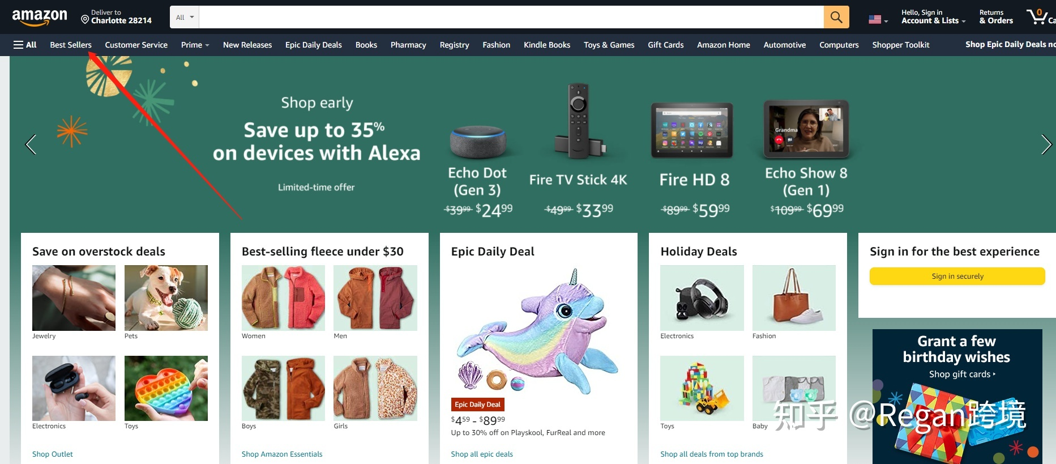Select the Echo Dot product image
This screenshot has height=464, width=1056.
pos(478,142)
